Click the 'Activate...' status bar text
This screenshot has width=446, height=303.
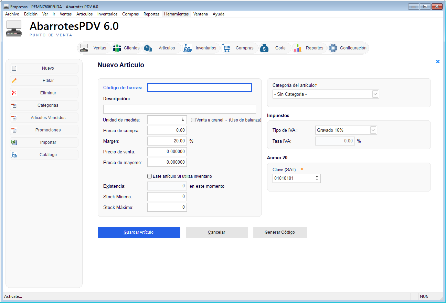pos(13,296)
